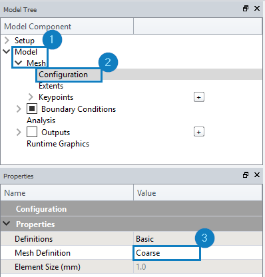The image size is (265, 277).
Task: Float the Properties panel
Action: pos(246,175)
